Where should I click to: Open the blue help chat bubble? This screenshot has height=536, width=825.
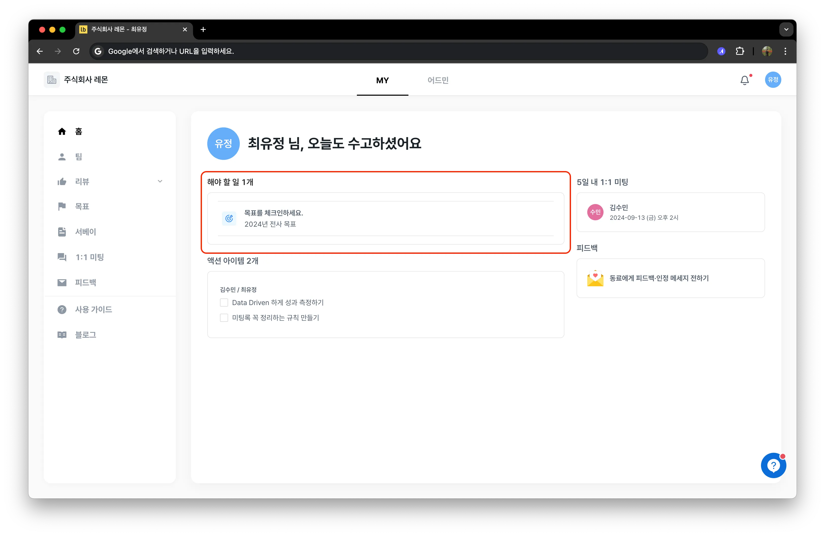pyautogui.click(x=773, y=466)
